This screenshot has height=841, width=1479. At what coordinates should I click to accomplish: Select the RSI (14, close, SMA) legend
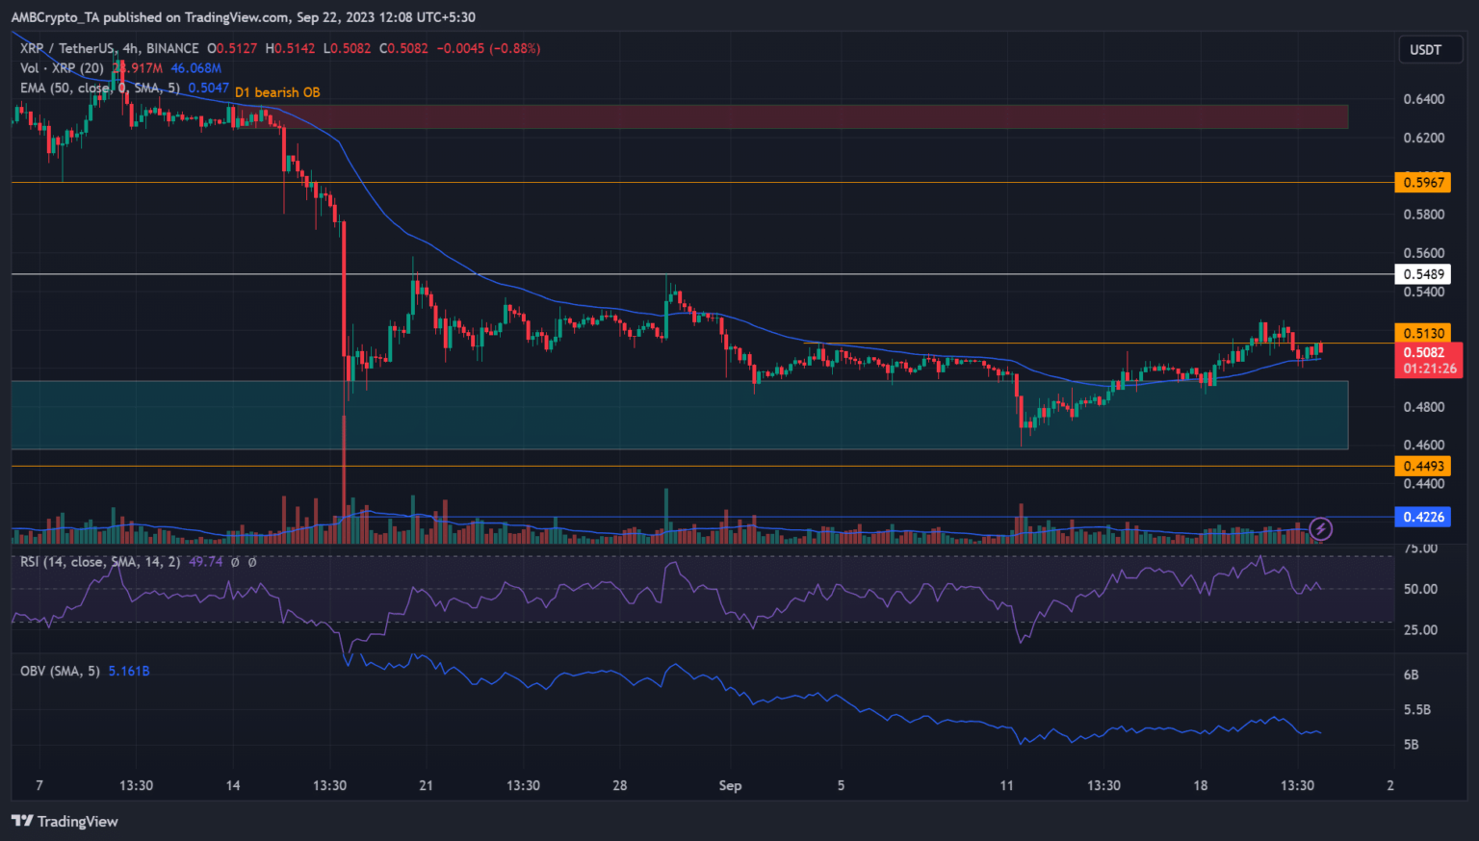click(100, 561)
